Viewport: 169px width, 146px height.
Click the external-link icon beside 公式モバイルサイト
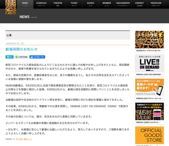(160, 122)
